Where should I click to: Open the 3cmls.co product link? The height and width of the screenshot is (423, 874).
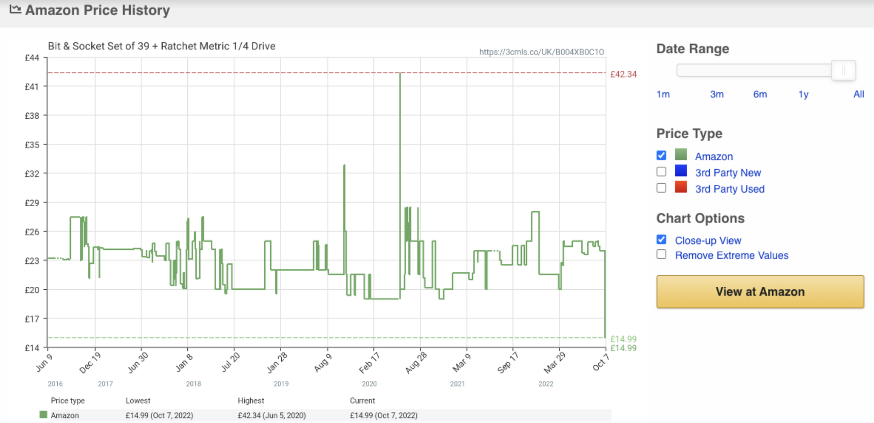point(541,52)
